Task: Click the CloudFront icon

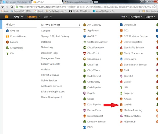Action: pos(85,53)
